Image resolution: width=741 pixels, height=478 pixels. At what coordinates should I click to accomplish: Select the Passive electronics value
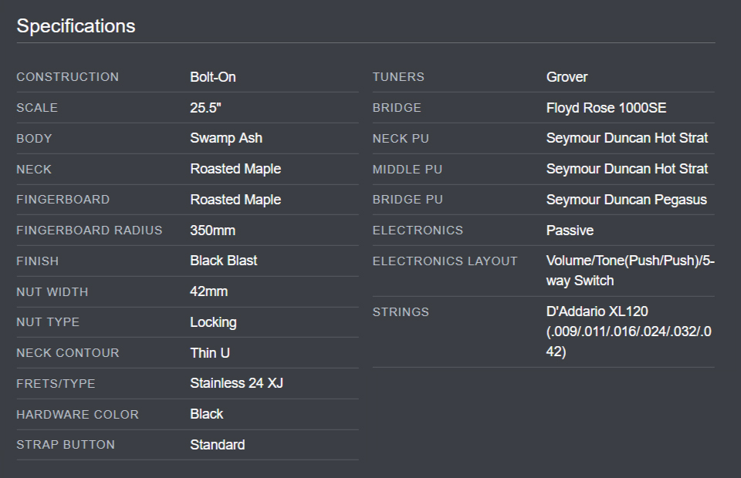pos(570,231)
